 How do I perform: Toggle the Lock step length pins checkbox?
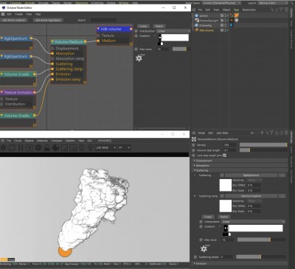coord(224,156)
